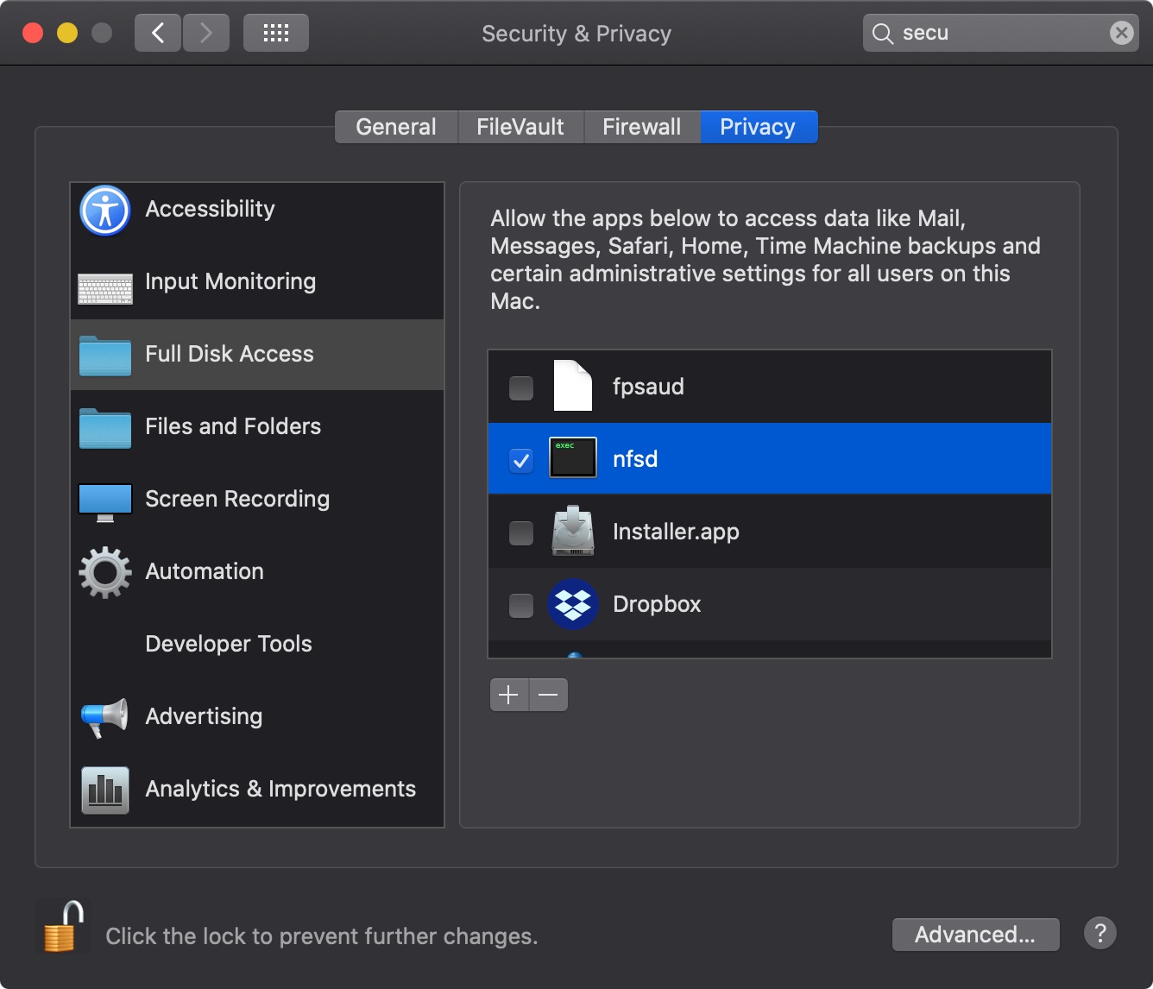Click the search field containing 'secu'
The height and width of the screenshot is (989, 1153).
tap(1001, 33)
